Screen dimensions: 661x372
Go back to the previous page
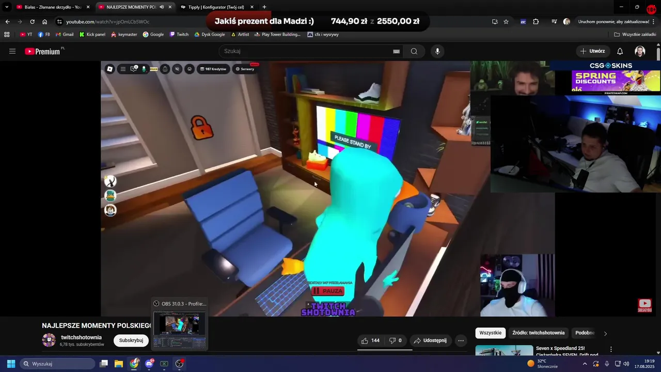click(7, 22)
